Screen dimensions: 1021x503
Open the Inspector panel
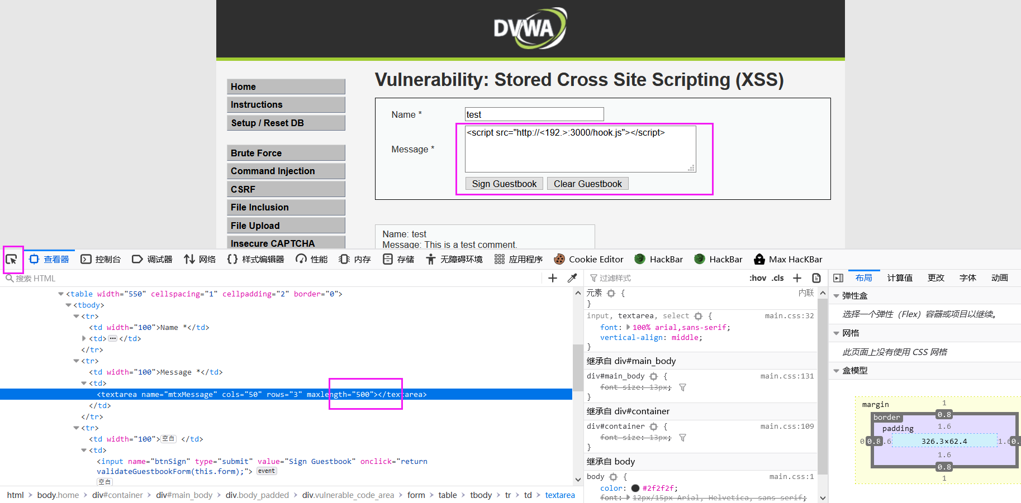click(49, 259)
